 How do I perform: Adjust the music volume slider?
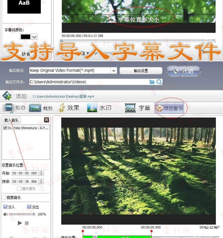[x=22, y=214]
